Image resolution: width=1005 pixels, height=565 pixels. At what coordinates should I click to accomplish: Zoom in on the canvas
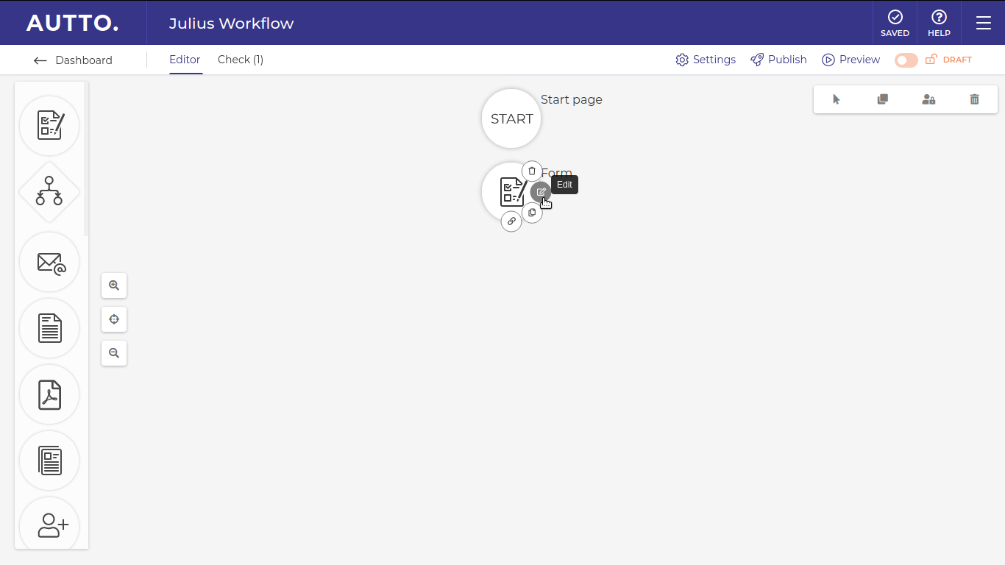[114, 285]
